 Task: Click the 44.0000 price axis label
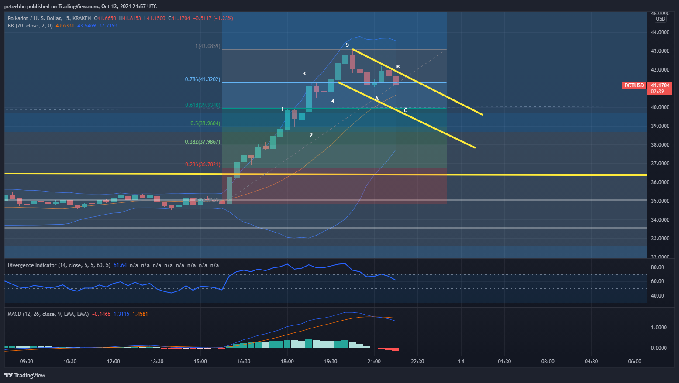coord(660,32)
